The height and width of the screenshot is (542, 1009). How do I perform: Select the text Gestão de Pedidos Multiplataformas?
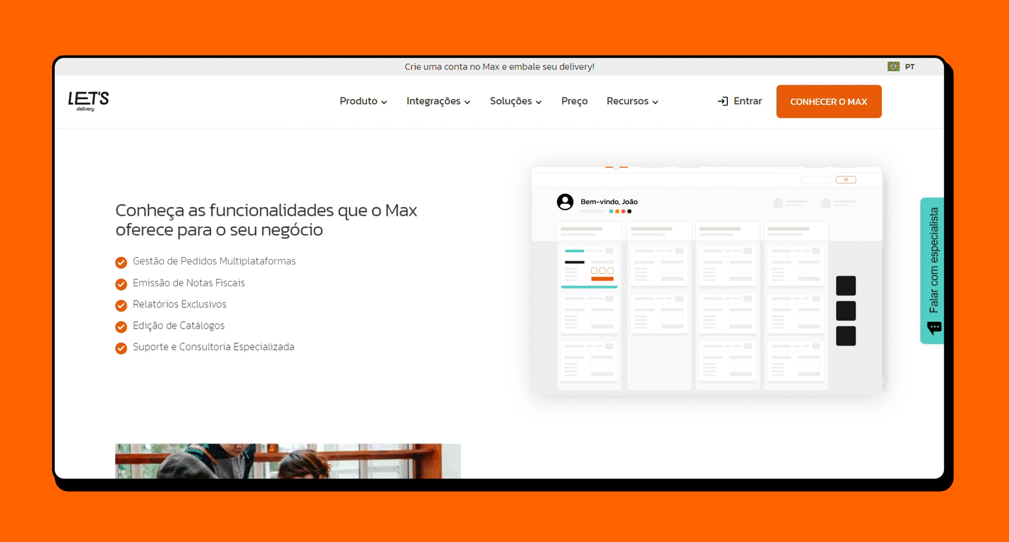point(214,261)
